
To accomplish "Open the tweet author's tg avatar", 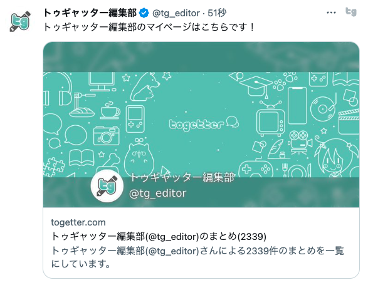I will 21,21.
